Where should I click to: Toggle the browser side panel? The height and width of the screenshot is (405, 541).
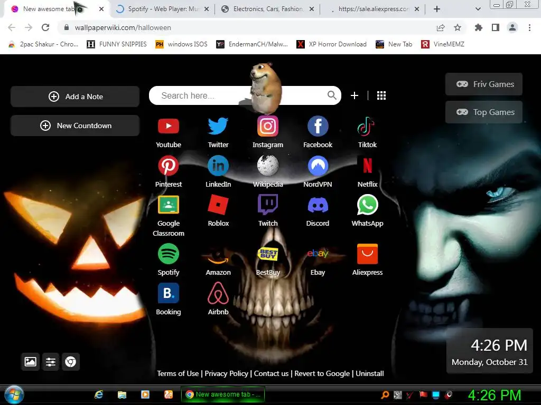[x=496, y=27]
